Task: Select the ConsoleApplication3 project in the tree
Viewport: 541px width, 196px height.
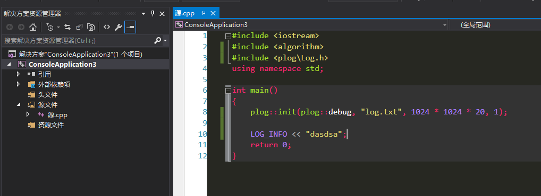Action: click(x=63, y=64)
